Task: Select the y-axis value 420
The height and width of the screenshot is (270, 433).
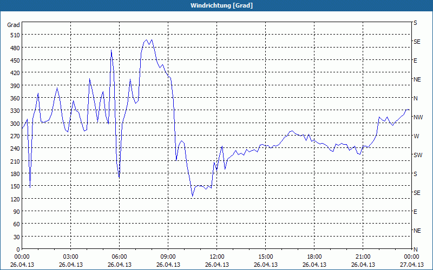Action: pos(15,73)
